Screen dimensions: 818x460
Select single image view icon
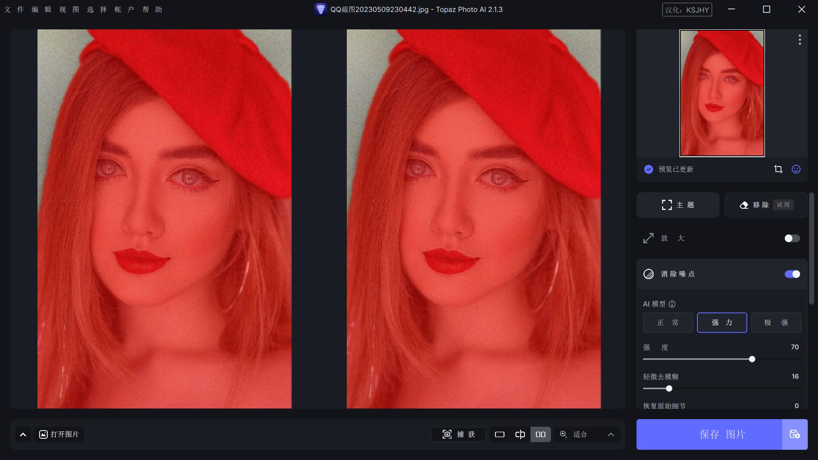pos(499,434)
